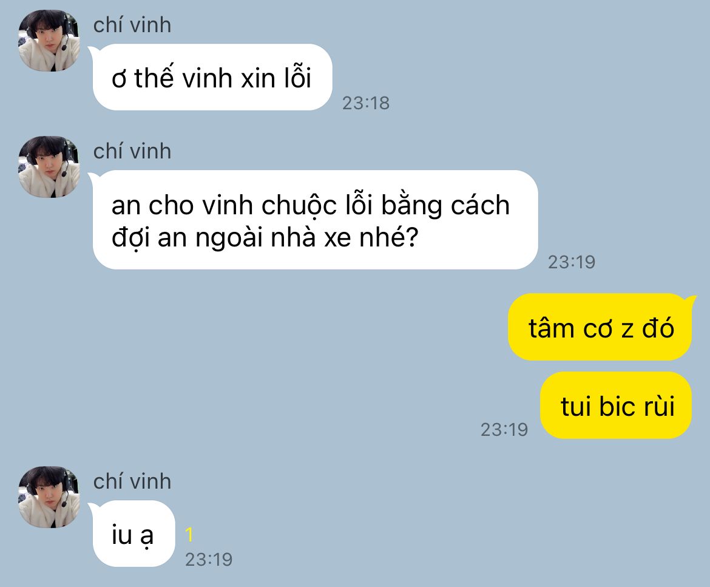Click the sender name 'chí vinh' above 'iu ạ'
This screenshot has height=587, width=710.
[x=132, y=481]
